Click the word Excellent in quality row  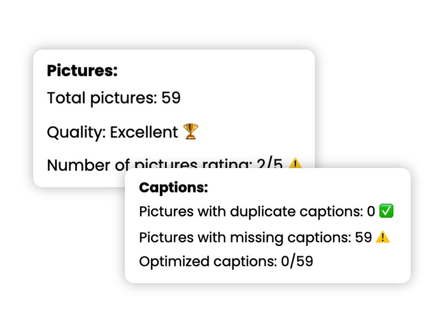[144, 132]
